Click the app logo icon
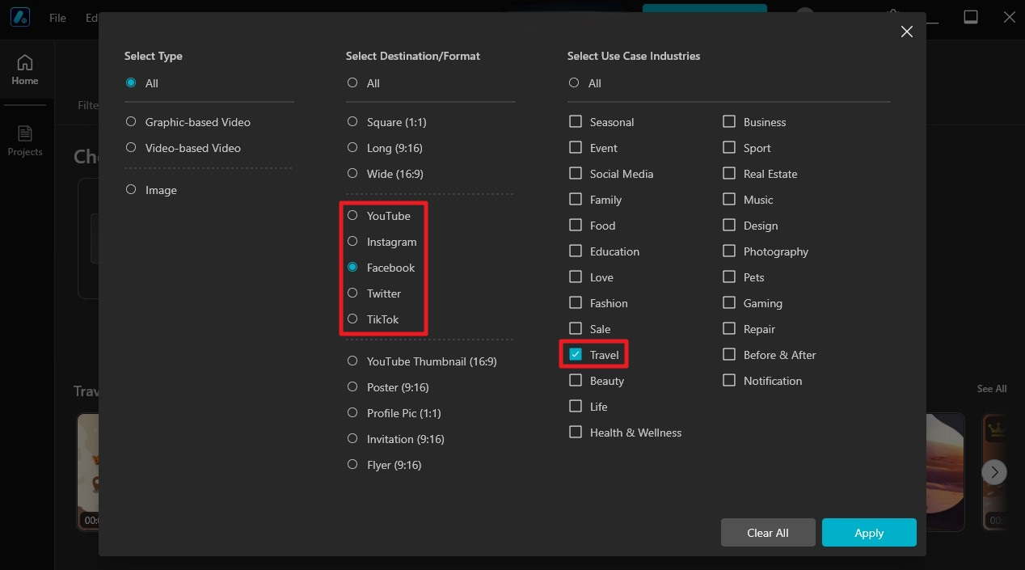The image size is (1025, 570). click(19, 17)
